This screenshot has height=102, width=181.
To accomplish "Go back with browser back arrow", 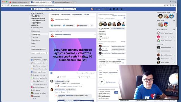I will point(3,5).
